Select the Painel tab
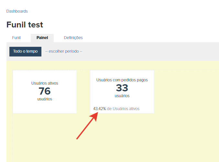 (42, 38)
